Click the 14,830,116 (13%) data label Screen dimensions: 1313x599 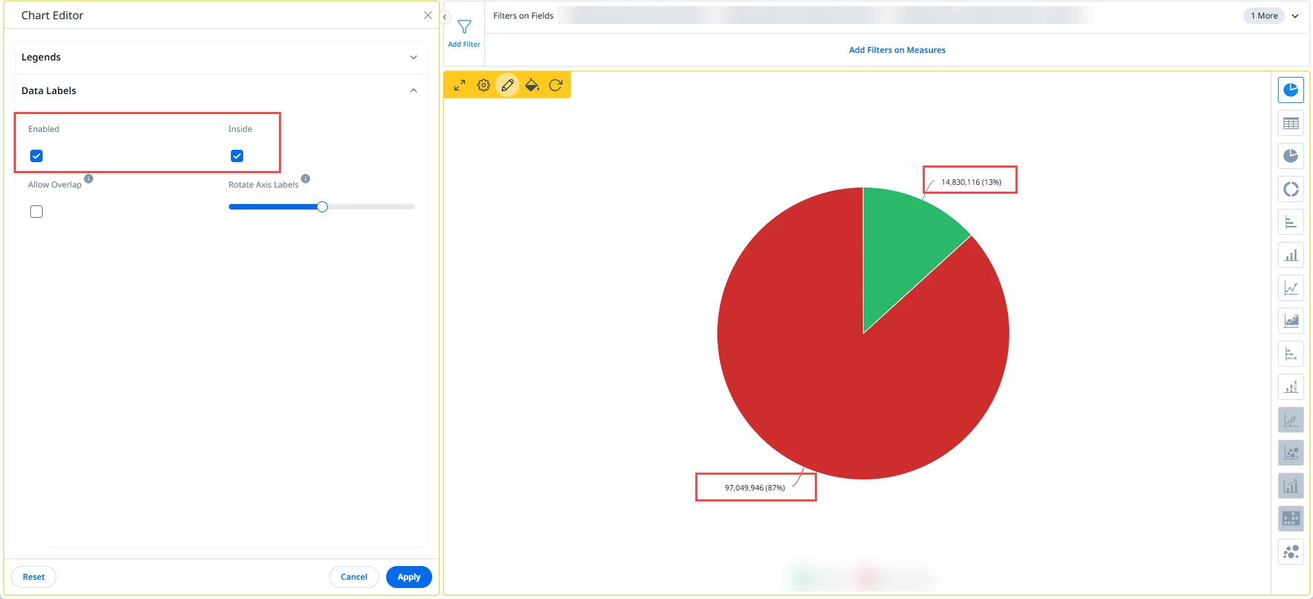pyautogui.click(x=971, y=182)
